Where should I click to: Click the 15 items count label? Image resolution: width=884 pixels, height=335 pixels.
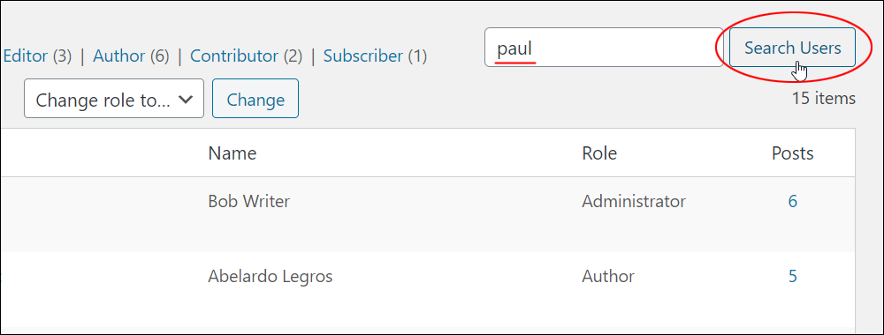(824, 99)
